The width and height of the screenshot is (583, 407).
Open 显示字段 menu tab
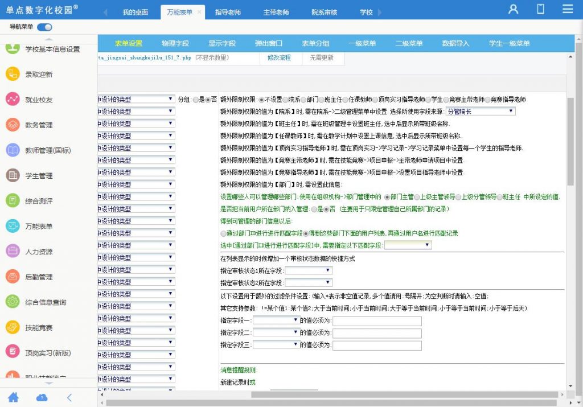coord(222,43)
